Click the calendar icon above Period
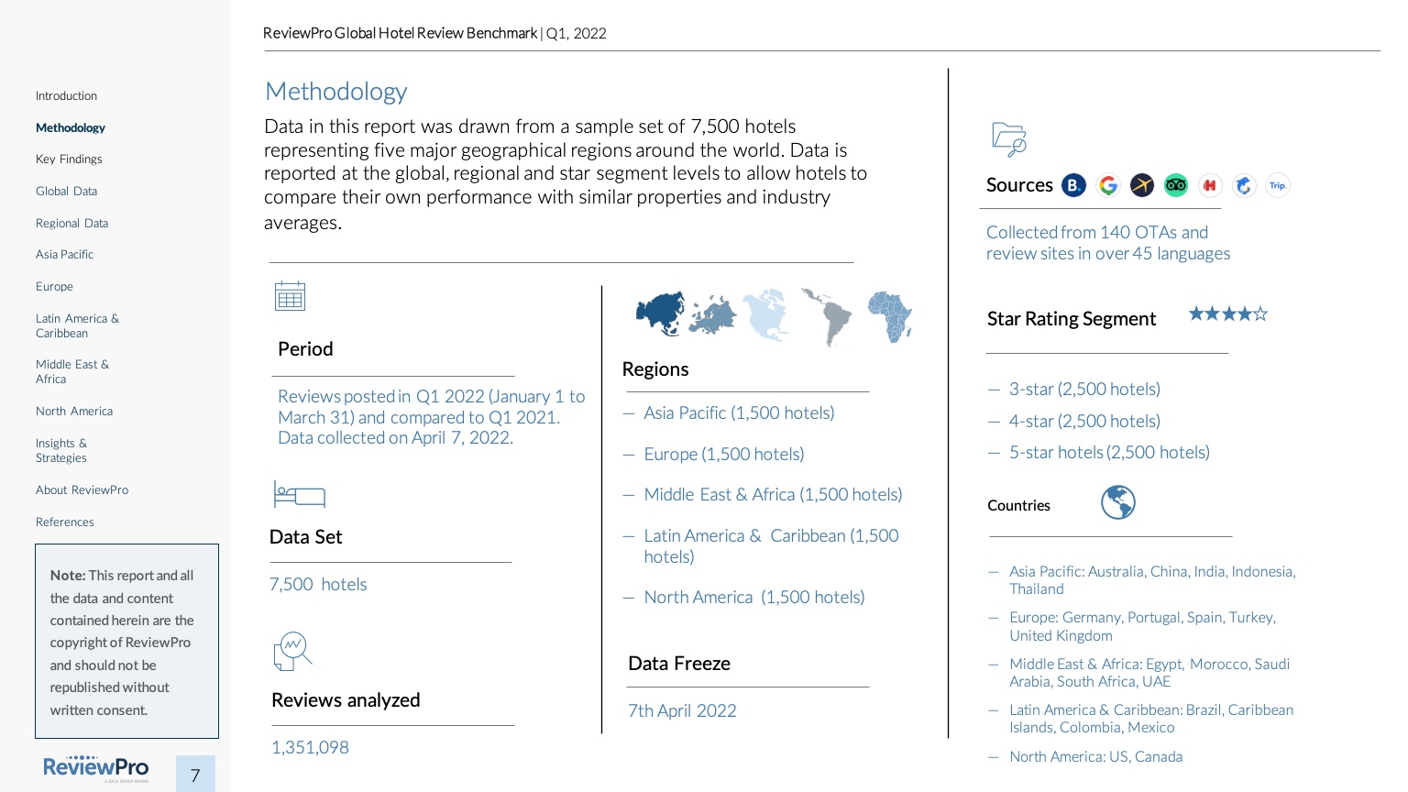1408x792 pixels. [x=290, y=296]
